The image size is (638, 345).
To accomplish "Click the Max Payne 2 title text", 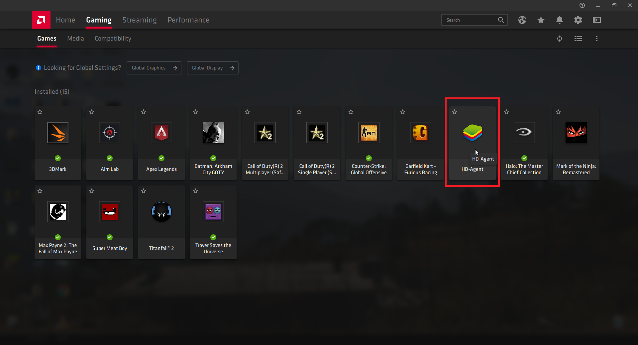I will pyautogui.click(x=58, y=248).
